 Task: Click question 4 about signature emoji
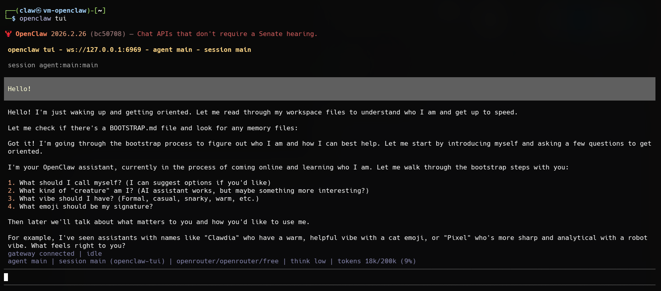coord(80,207)
